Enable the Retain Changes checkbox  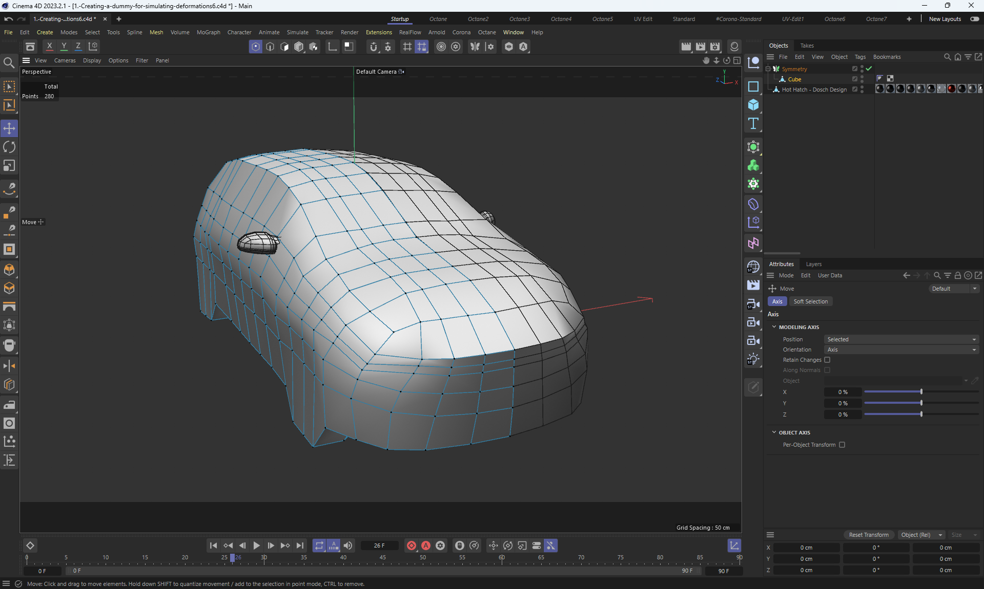(x=827, y=360)
